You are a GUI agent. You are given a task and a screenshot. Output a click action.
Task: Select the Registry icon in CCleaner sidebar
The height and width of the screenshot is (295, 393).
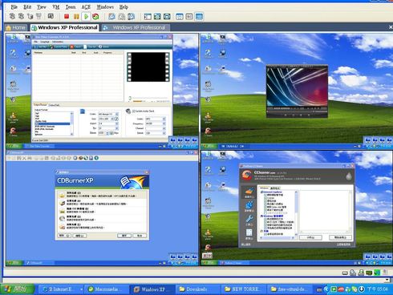tap(249, 206)
